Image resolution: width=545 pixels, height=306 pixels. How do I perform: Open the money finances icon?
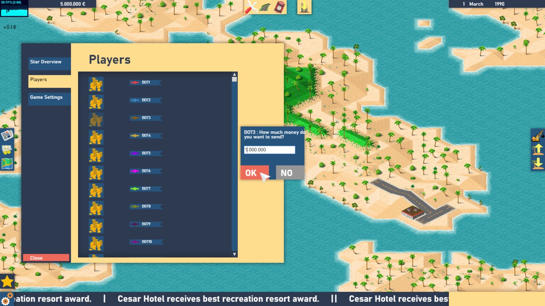pos(7,150)
